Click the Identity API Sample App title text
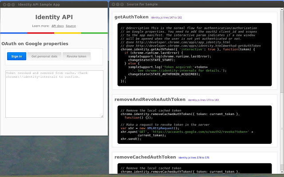 point(39,4)
